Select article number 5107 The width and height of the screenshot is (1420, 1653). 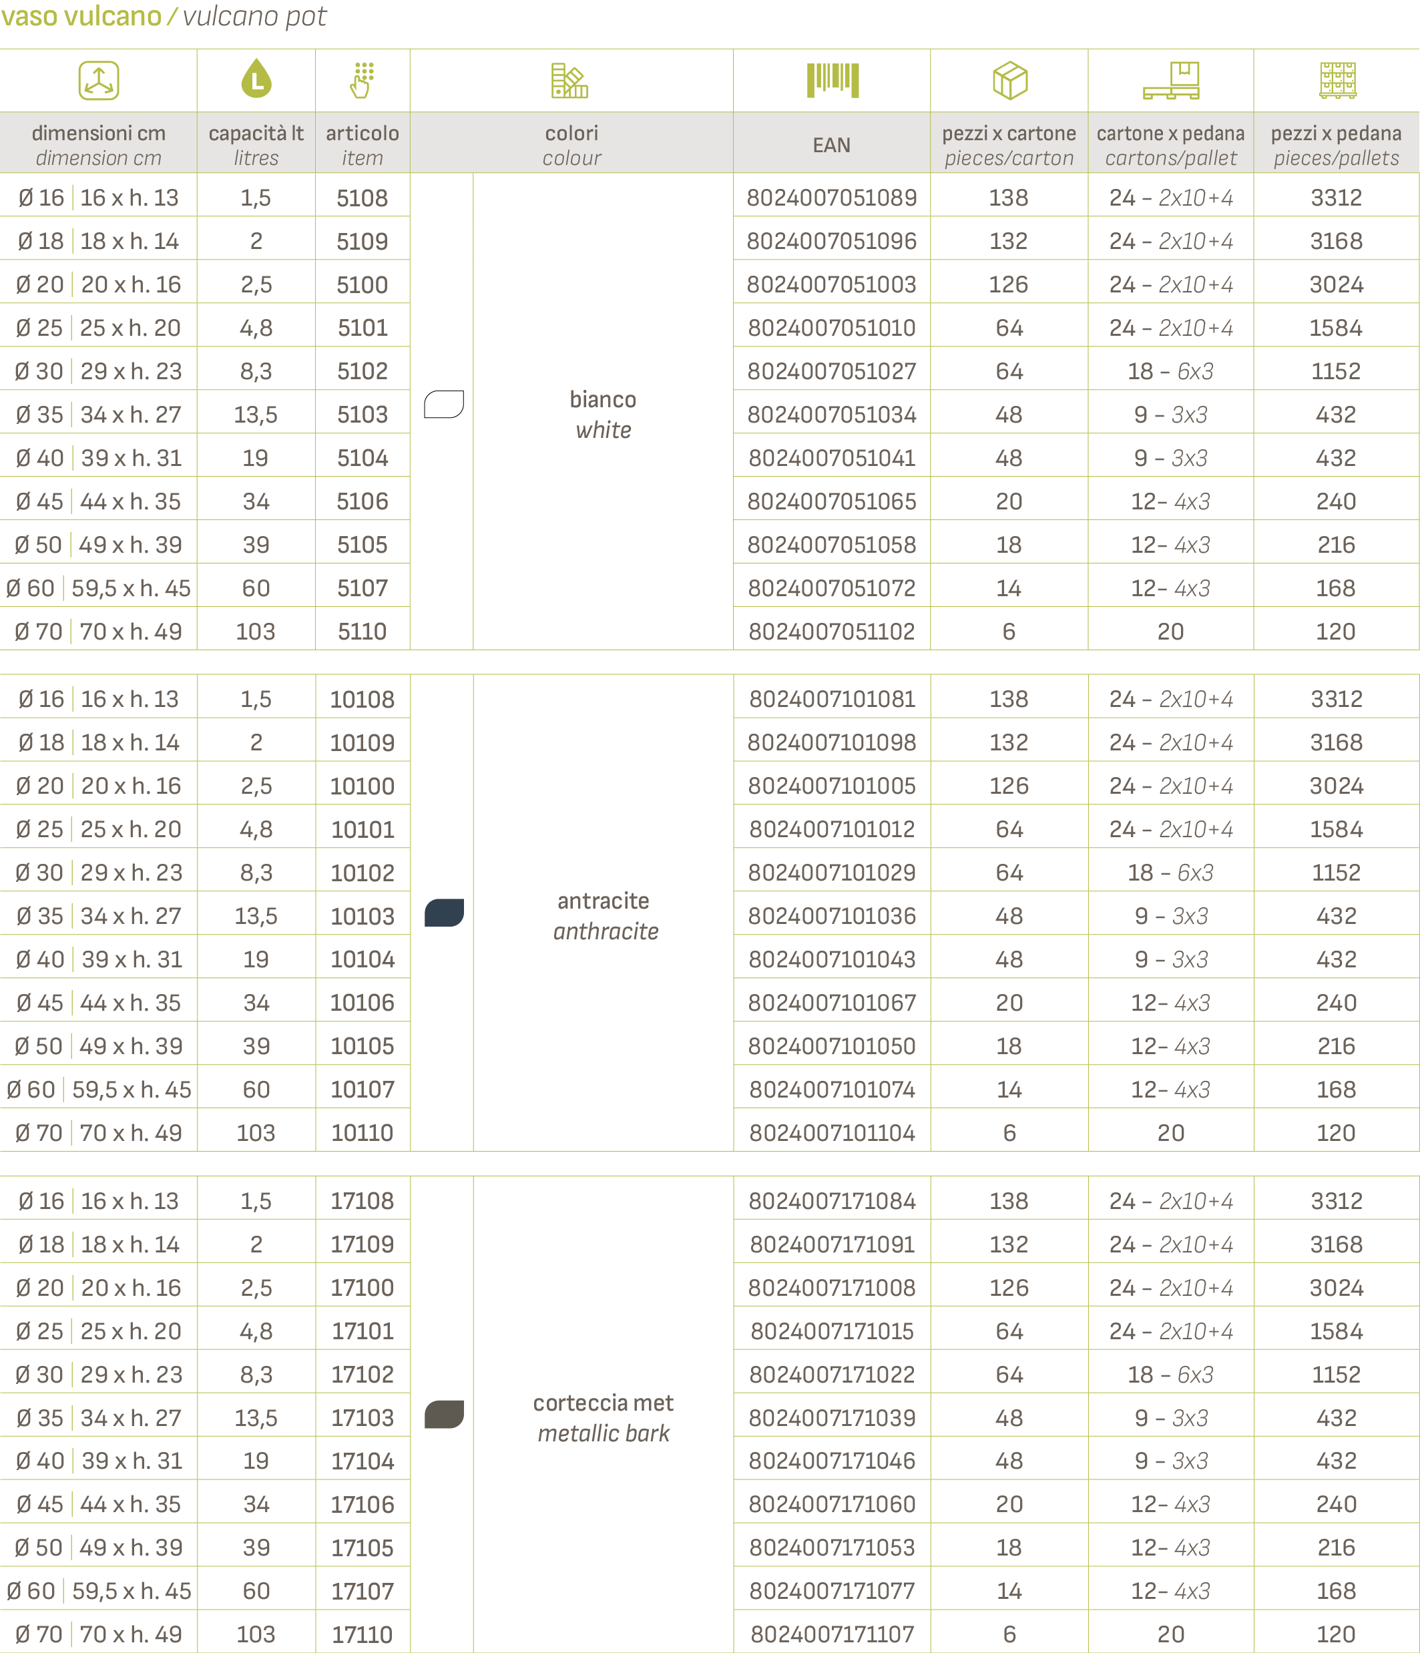(x=363, y=589)
